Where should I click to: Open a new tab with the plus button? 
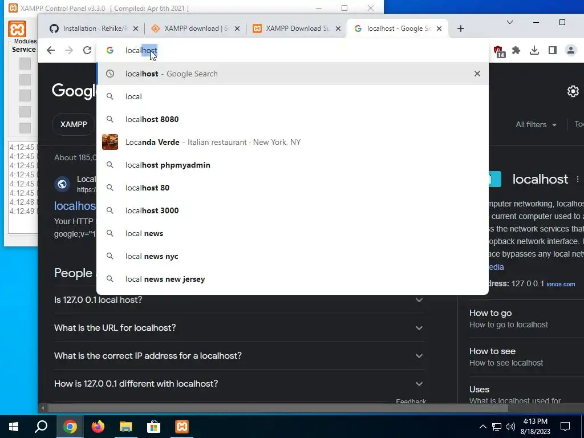[461, 29]
